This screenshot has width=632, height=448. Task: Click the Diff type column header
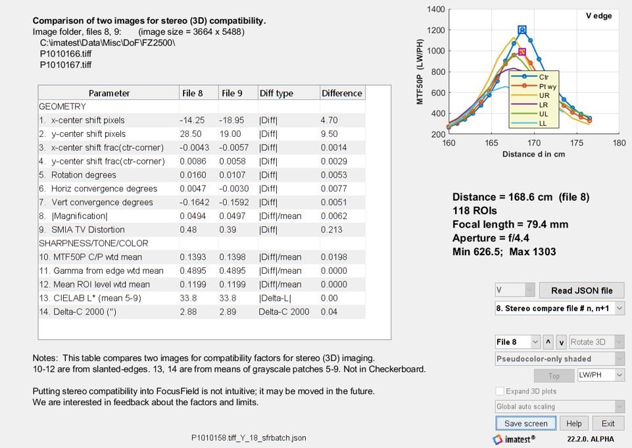click(289, 93)
